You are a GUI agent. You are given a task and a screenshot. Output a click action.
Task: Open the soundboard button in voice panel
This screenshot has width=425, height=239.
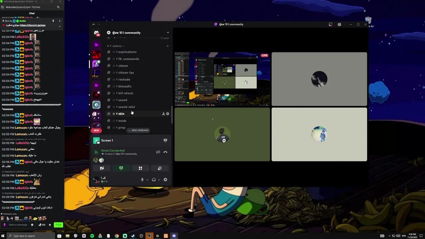pyautogui.click(x=160, y=168)
